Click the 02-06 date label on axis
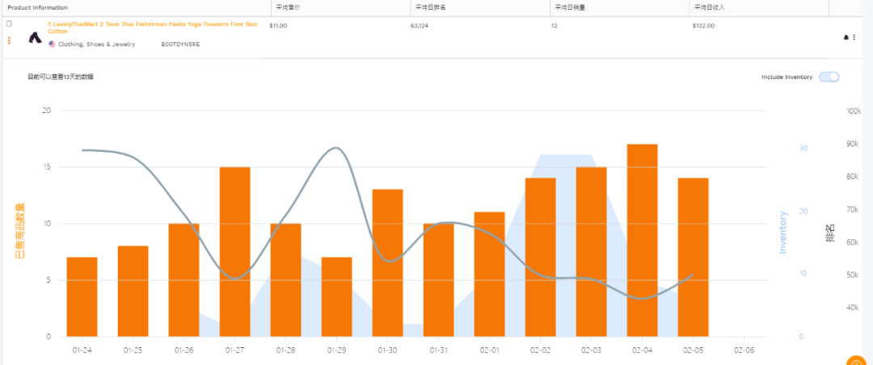 tap(744, 350)
